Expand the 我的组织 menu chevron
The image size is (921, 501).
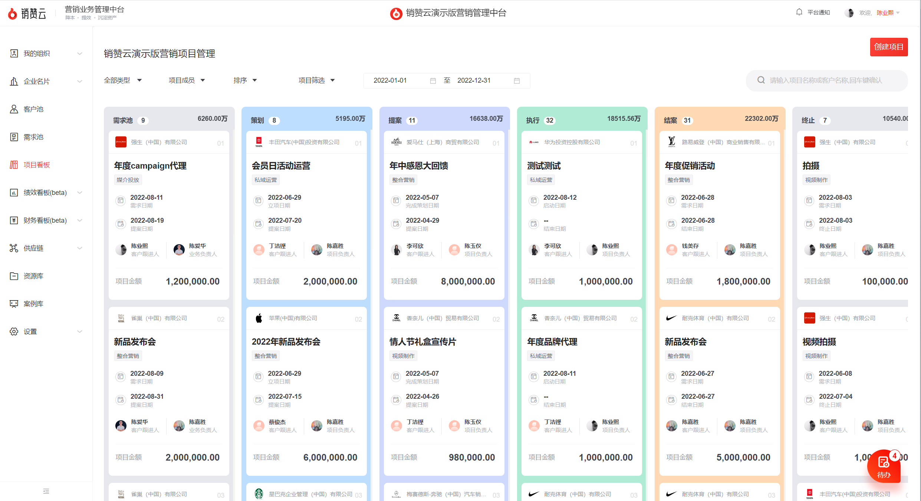[79, 54]
